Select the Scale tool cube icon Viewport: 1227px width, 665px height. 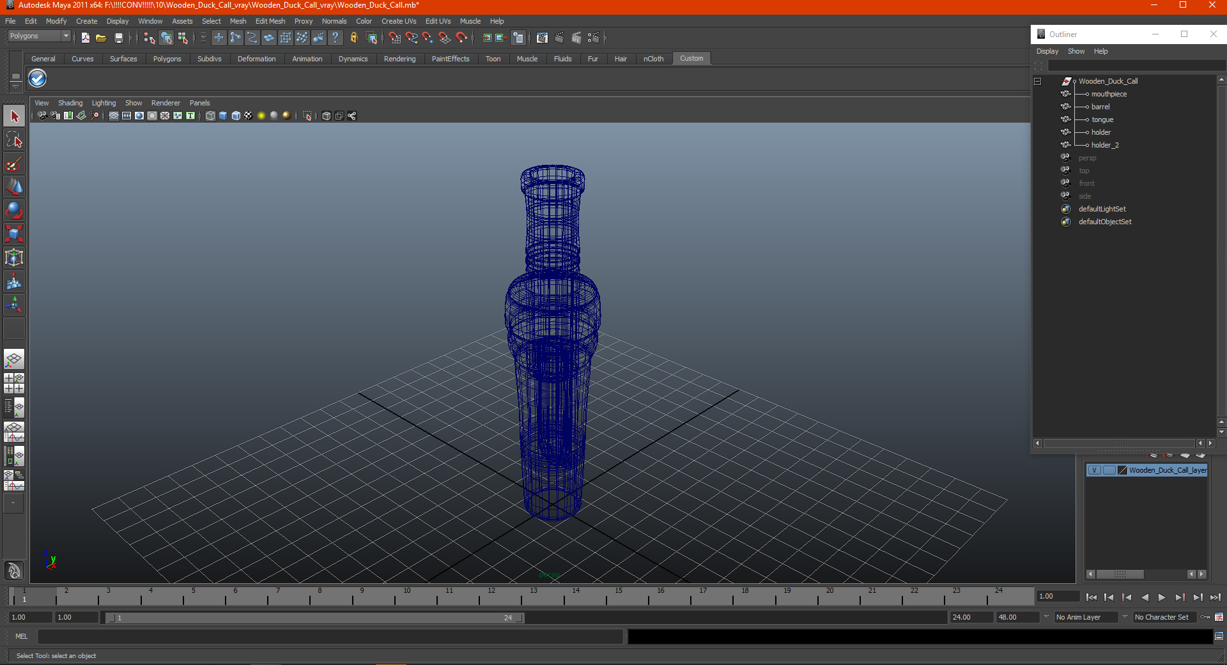(14, 234)
